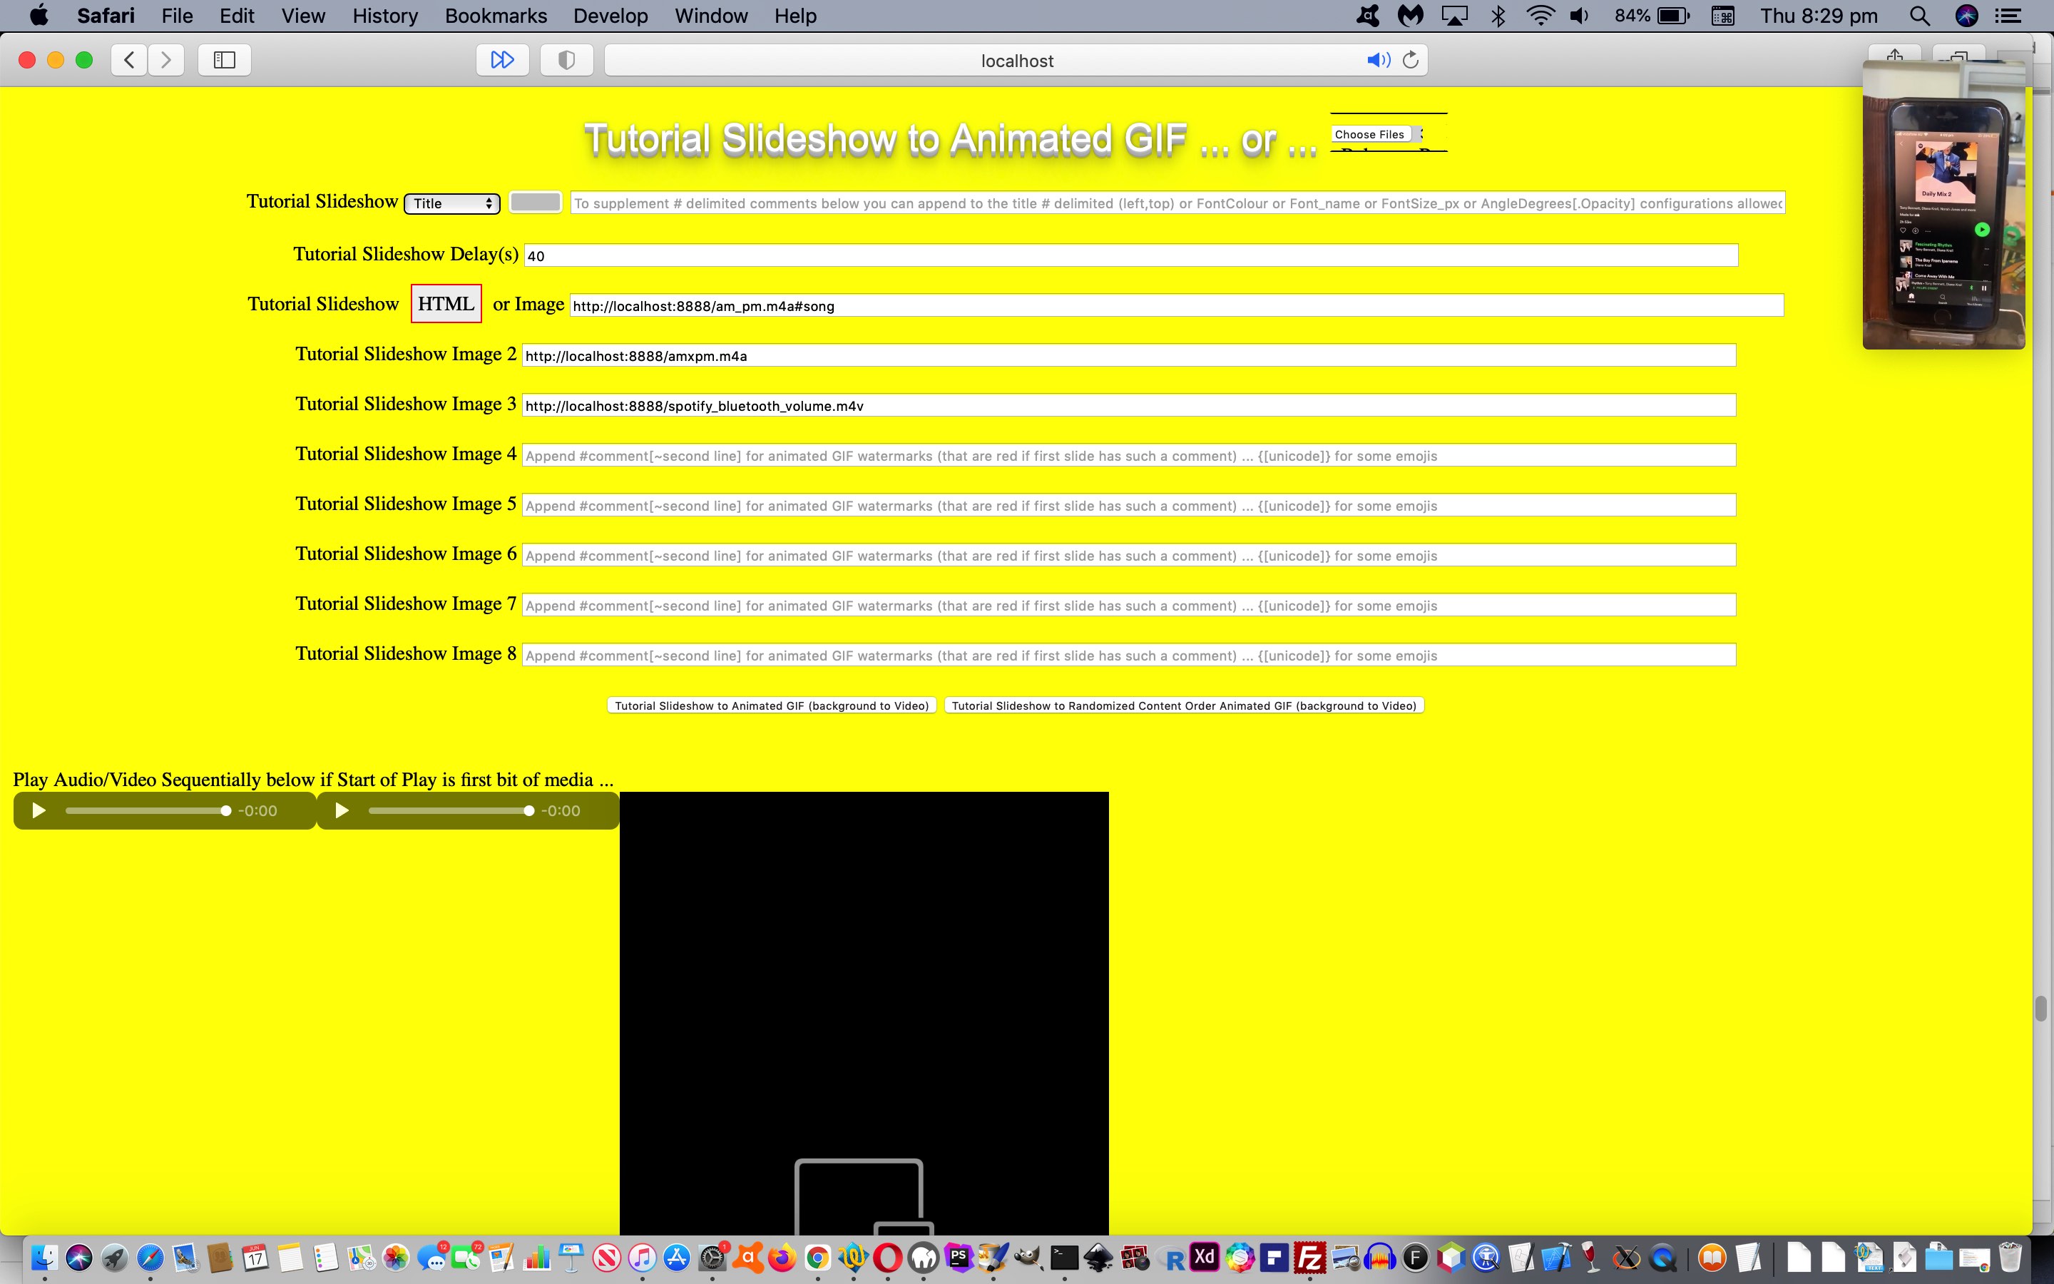Toggle play on the second audio player

[x=342, y=809]
